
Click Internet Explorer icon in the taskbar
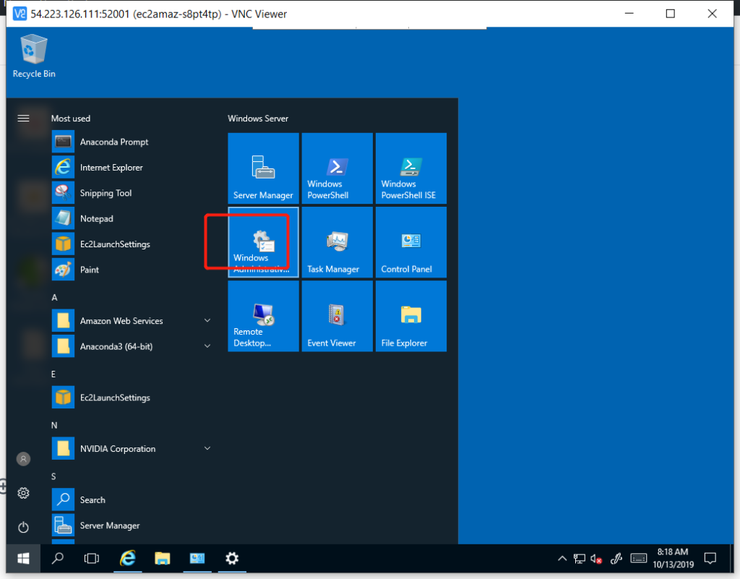click(128, 558)
